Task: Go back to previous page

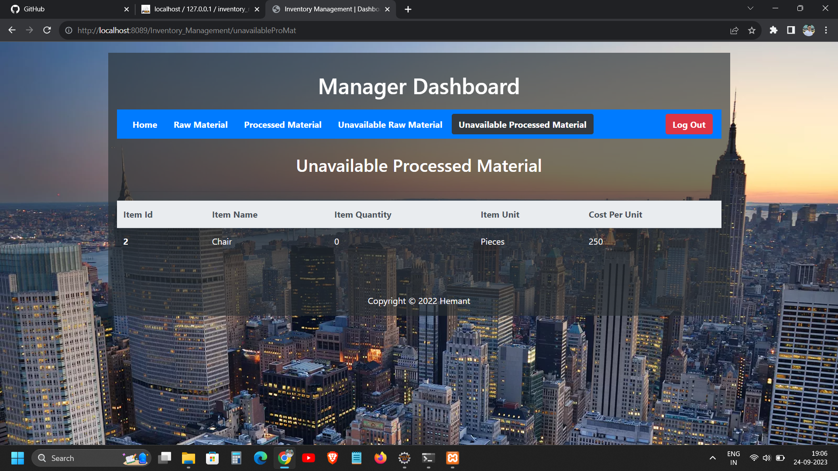Action: [12, 30]
